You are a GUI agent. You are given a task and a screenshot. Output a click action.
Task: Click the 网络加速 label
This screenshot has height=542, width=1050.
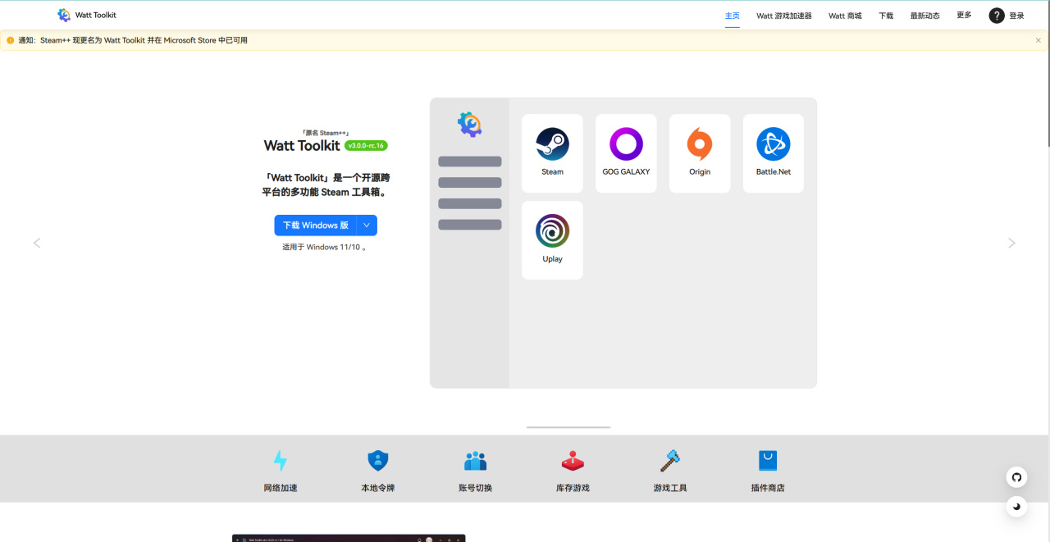[281, 488]
